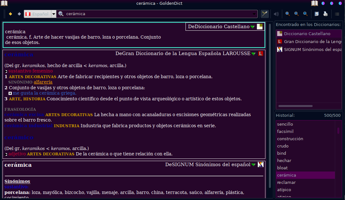Click the first zoom magnifier icon

(288, 14)
